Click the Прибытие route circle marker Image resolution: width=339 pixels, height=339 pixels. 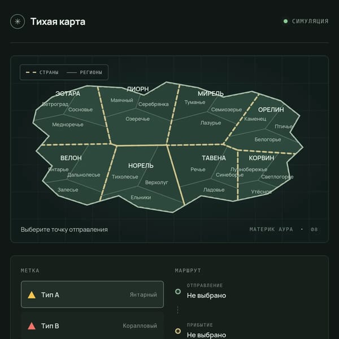click(178, 331)
